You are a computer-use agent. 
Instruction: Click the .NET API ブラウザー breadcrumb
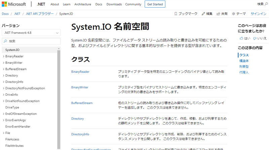[x=39, y=14]
